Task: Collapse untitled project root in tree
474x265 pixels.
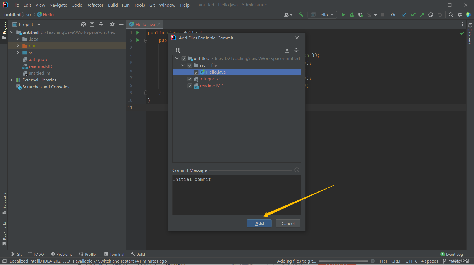Action: click(x=12, y=32)
